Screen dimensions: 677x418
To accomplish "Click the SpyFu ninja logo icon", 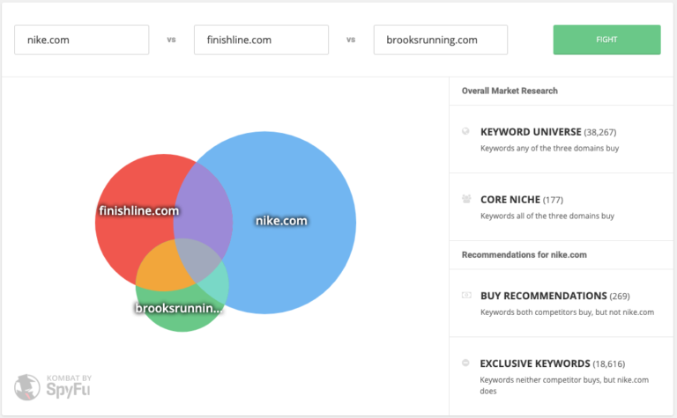I will (27, 388).
